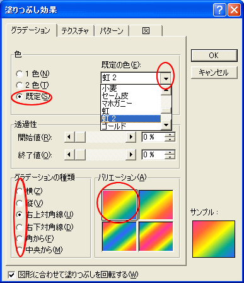Viewport: 244px width, 283px height.
Task: Close the 塗りつぶし効果 dialog
Action: point(234,9)
